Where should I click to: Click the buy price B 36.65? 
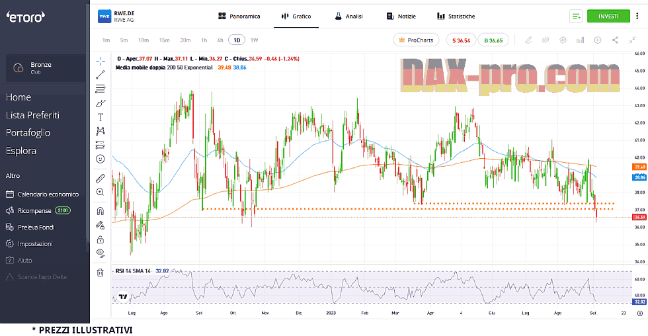tap(493, 40)
